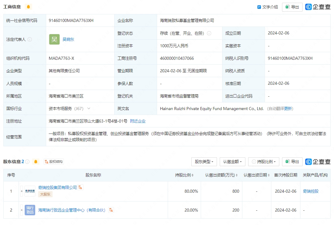Viewport: 334px width, 225px height.
Task: Expand the row for shareholder 奇瑞控股集团有限公司
Action: pyautogui.click(x=22, y=191)
